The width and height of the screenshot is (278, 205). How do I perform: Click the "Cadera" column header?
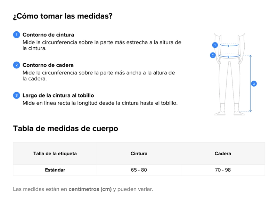[x=223, y=153]
